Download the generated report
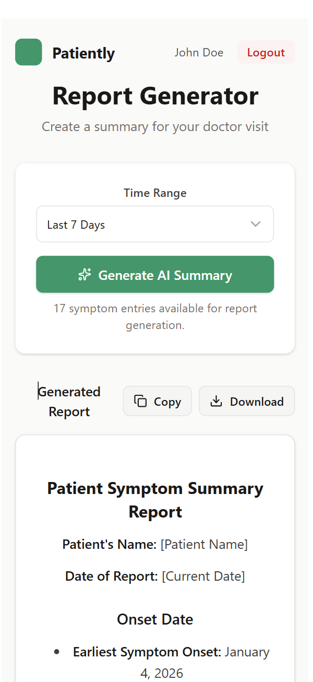The width and height of the screenshot is (313, 682). [x=247, y=401]
